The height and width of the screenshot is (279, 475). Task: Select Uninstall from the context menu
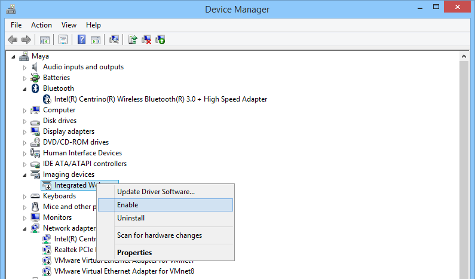[x=131, y=218]
